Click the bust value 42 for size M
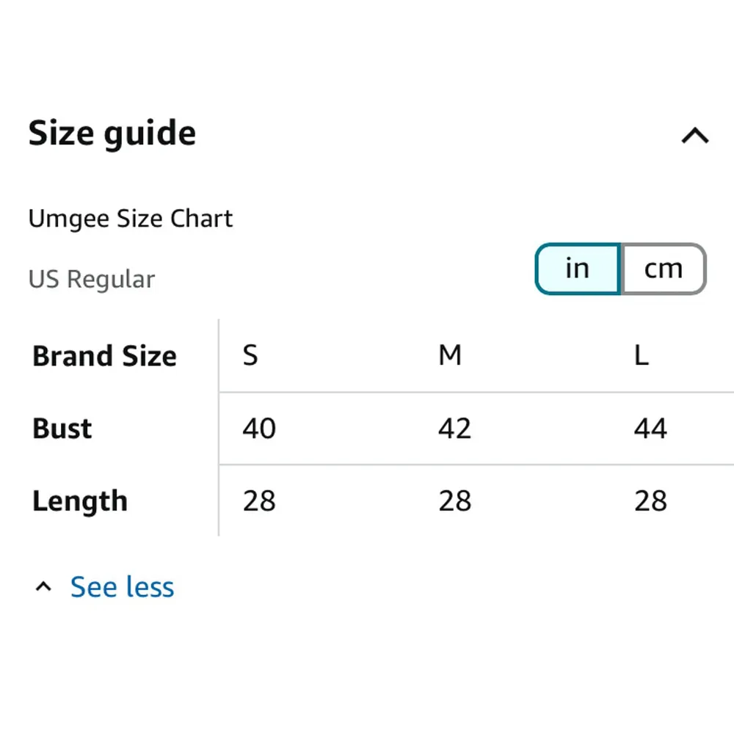 (454, 429)
